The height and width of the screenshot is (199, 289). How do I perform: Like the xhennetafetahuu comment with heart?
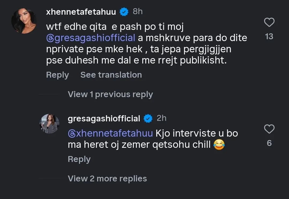click(269, 22)
